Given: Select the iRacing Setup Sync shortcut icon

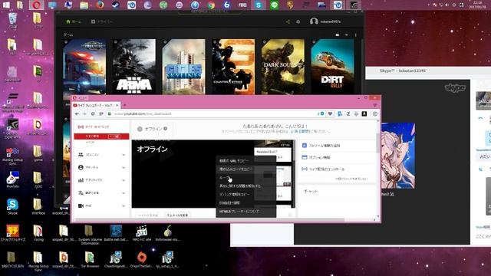Looking at the screenshot, I should [12, 156].
